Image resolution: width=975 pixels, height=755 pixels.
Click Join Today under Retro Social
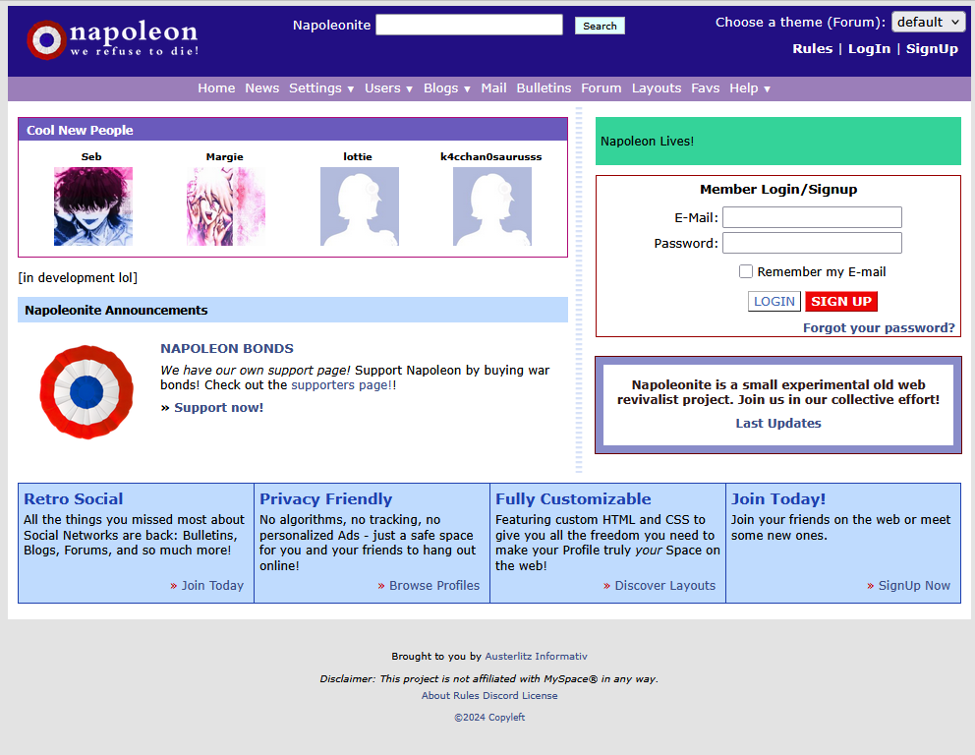(x=212, y=585)
